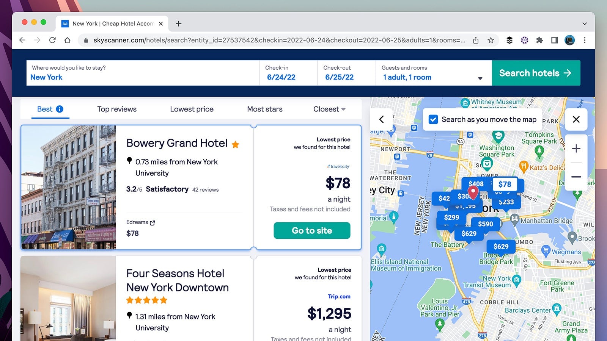Click the browser address bar URL
This screenshot has height=341, width=607.
tap(266, 40)
